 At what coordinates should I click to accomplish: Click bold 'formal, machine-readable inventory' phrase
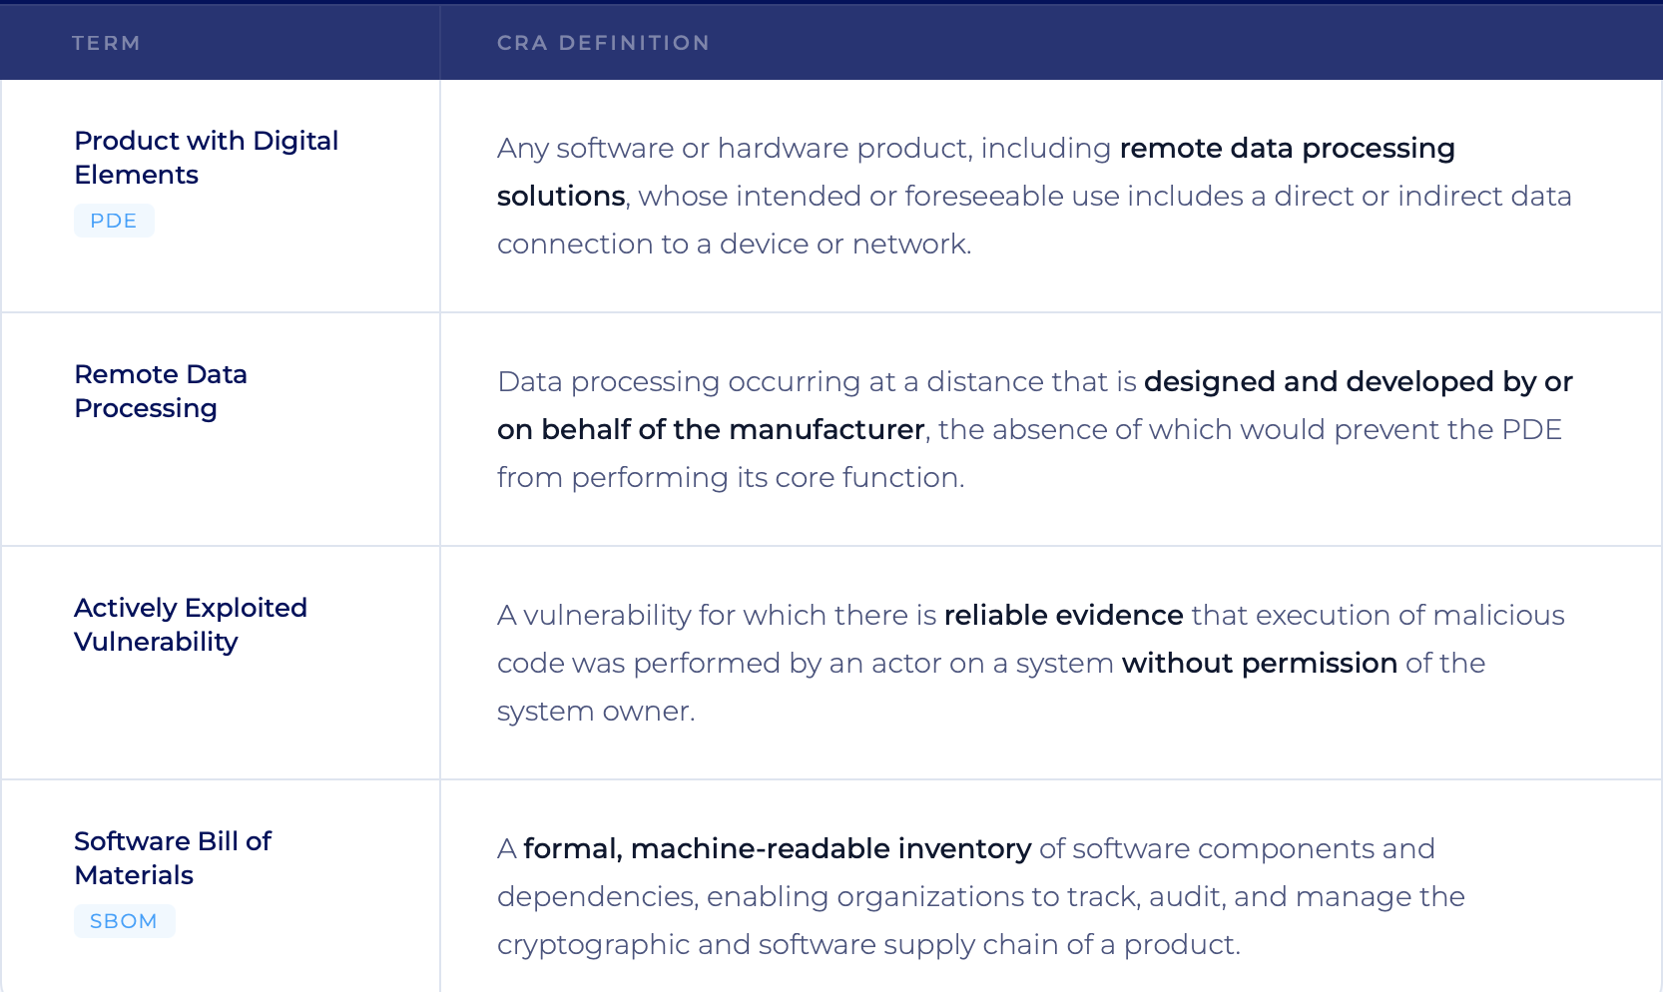777,849
